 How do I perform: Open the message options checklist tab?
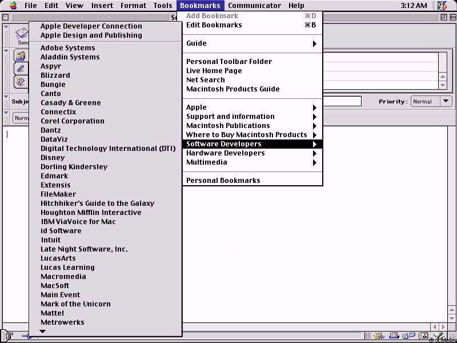tap(21, 82)
